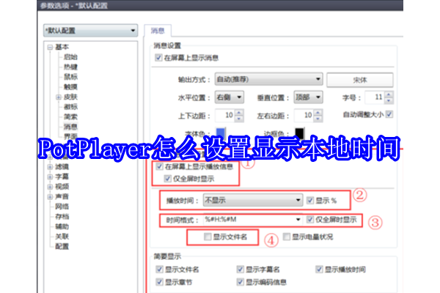Viewport: 440px width, 293px height.
Task: Open the 时间格式 combo box %#H:%#M
Action: [x=253, y=220]
